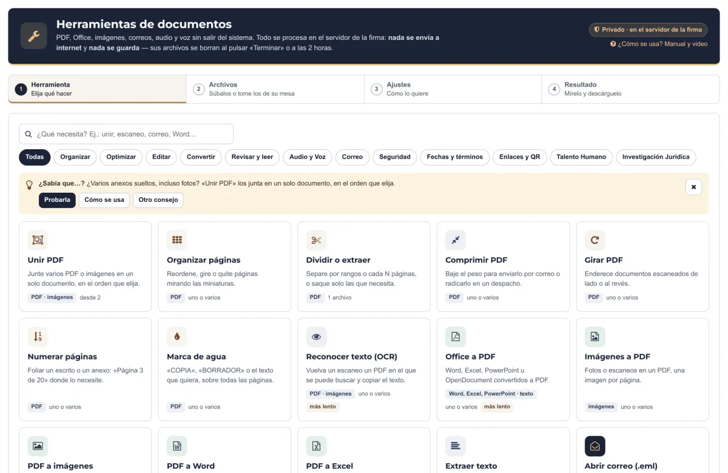
Task: Open the Organizar páginas tool title
Action: click(204, 260)
